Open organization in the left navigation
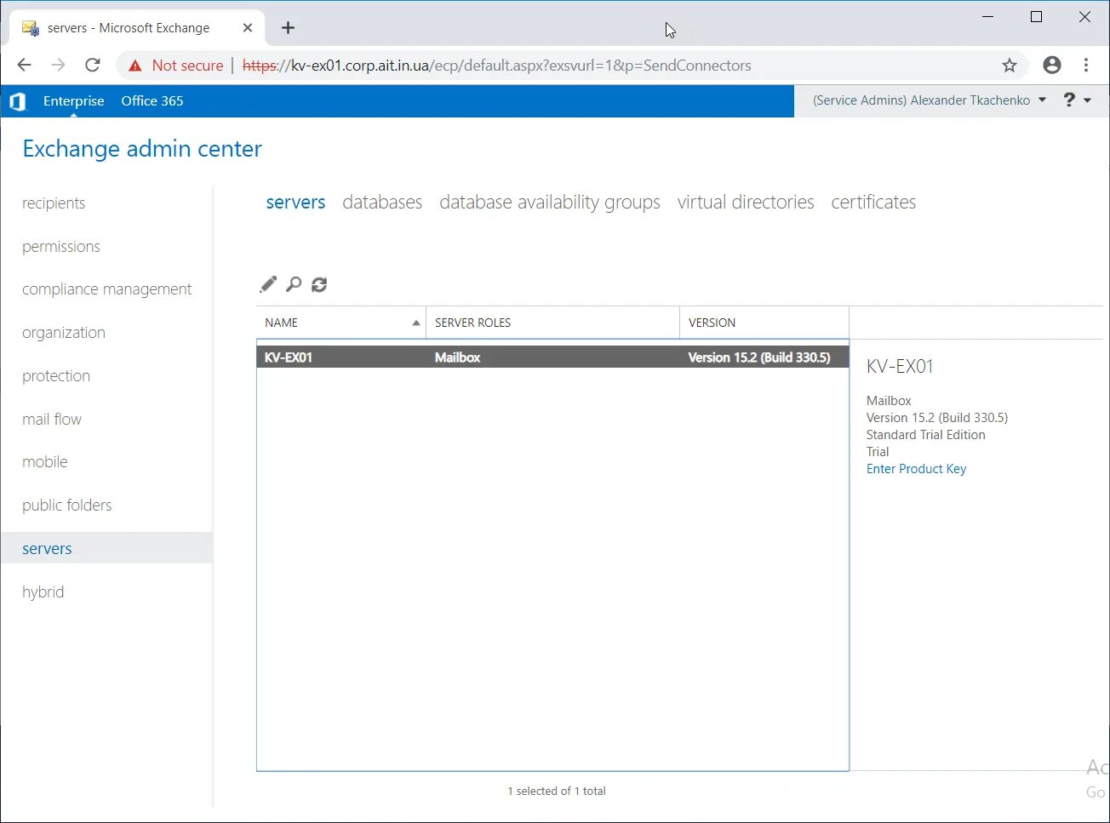 tap(64, 333)
